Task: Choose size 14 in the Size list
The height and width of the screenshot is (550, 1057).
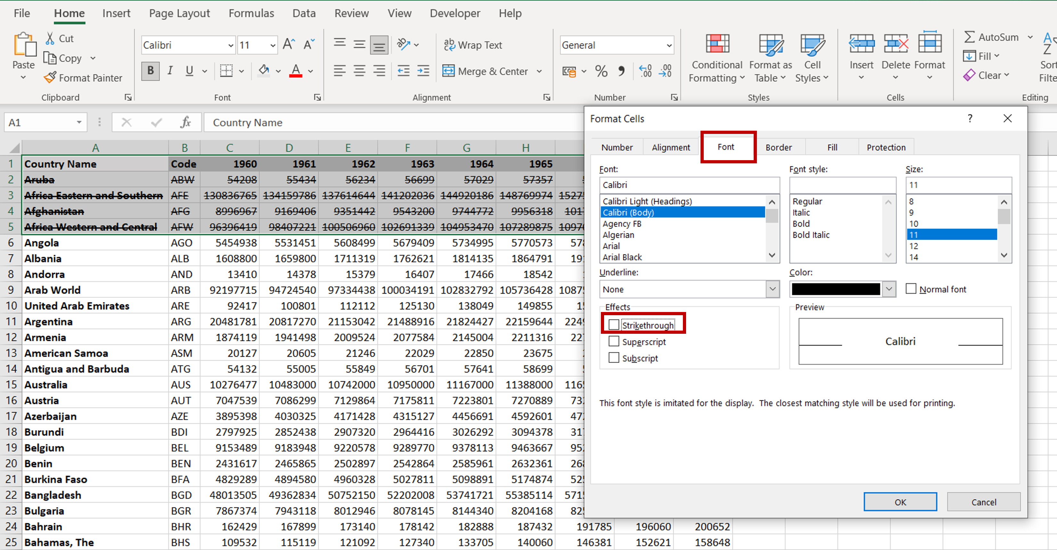Action: tap(914, 257)
